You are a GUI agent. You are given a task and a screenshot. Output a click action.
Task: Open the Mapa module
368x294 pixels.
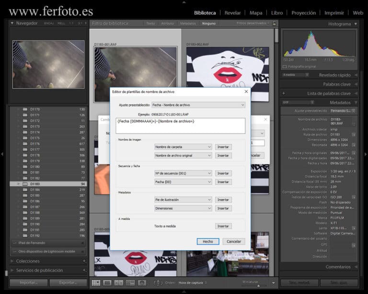coord(256,13)
